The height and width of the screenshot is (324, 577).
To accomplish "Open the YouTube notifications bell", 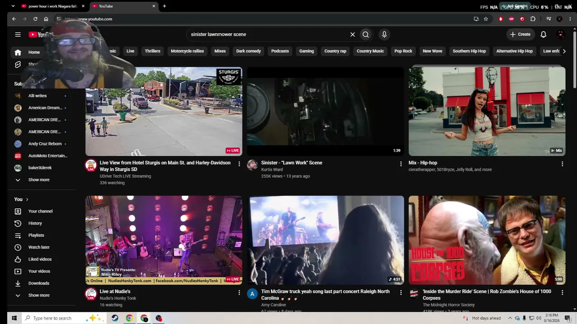I will [543, 34].
